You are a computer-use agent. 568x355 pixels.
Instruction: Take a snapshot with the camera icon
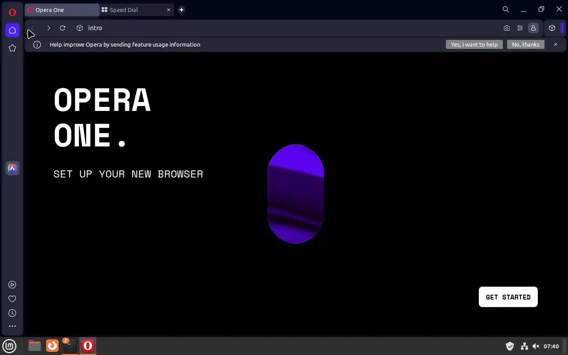tap(507, 28)
